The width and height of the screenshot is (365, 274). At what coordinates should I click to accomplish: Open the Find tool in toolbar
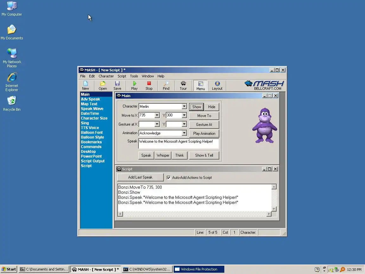(x=166, y=85)
